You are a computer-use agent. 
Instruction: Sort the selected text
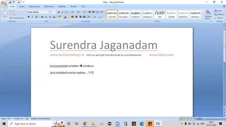tap(97, 12)
